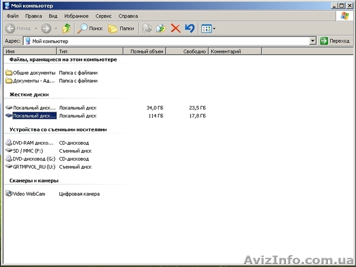Image resolution: width=356 pixels, height=267 pixels.
Task: Click the Copy To folder icon
Action: (x=161, y=28)
